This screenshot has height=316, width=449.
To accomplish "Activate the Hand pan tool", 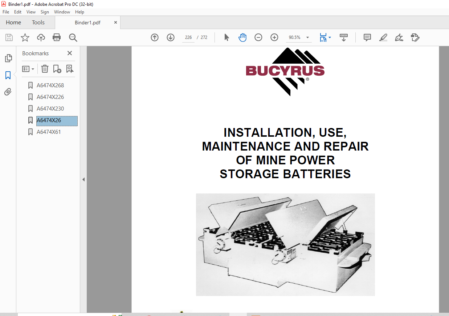I will point(242,37).
